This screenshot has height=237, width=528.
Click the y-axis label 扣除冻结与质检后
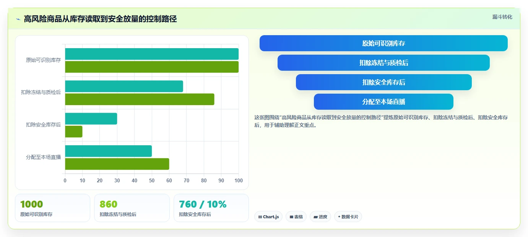tap(41, 93)
